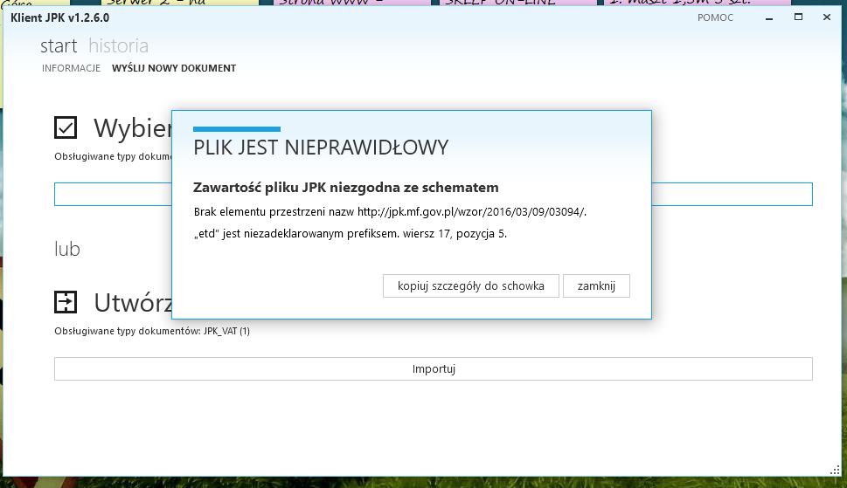Click the import arrow icon beside Utwórz
This screenshot has height=488, width=847.
tap(66, 302)
